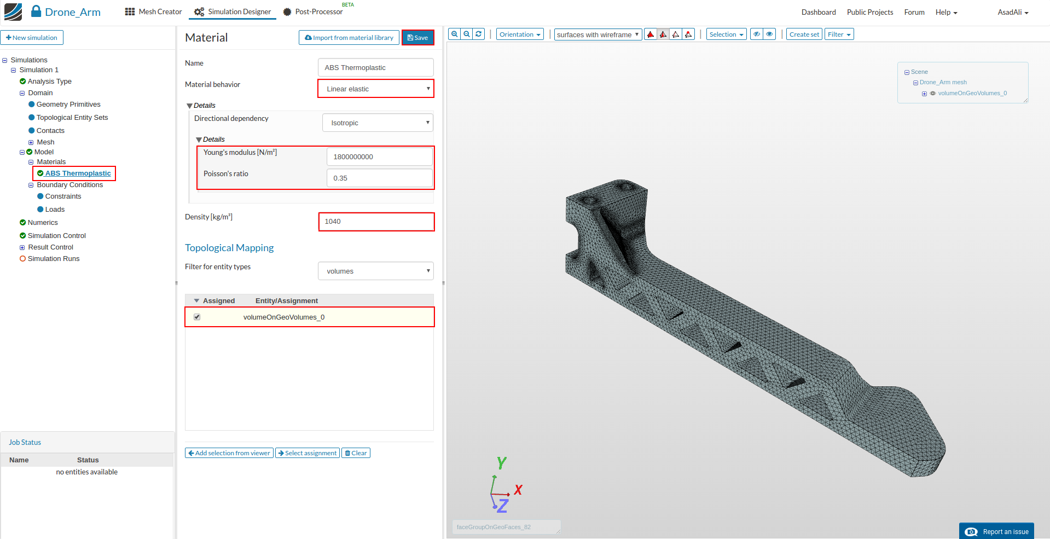This screenshot has width=1050, height=539.
Task: Open the Selection dropdown menu
Action: (x=727, y=34)
